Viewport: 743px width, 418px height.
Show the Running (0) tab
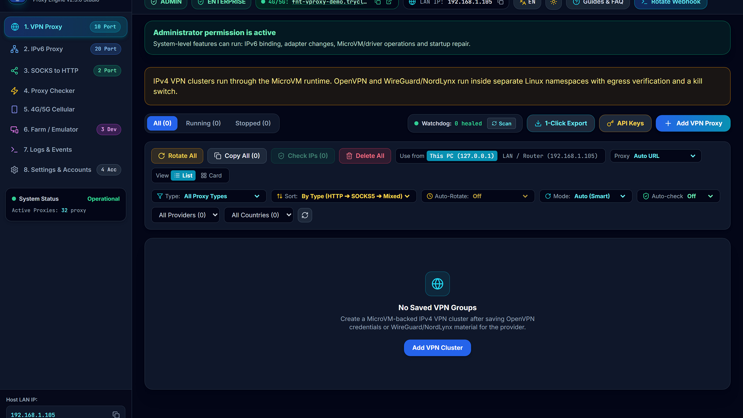(203, 123)
